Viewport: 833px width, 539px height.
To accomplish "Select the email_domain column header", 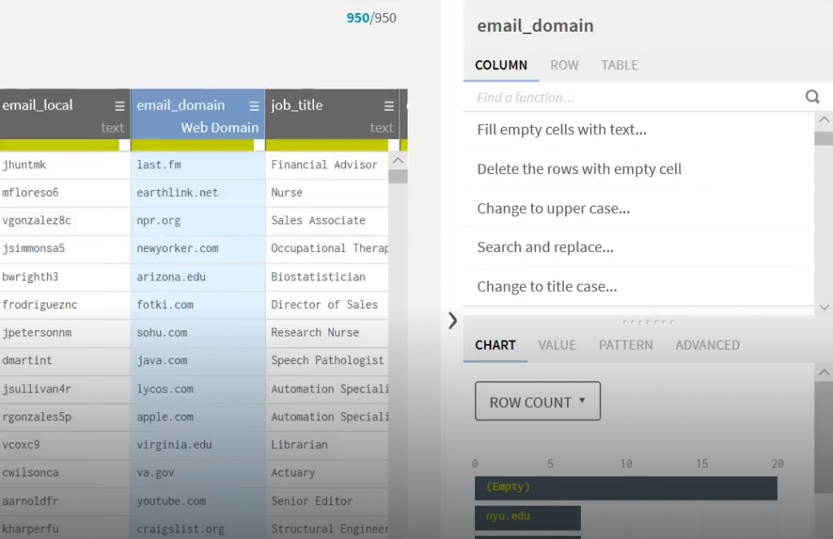I will [x=198, y=114].
